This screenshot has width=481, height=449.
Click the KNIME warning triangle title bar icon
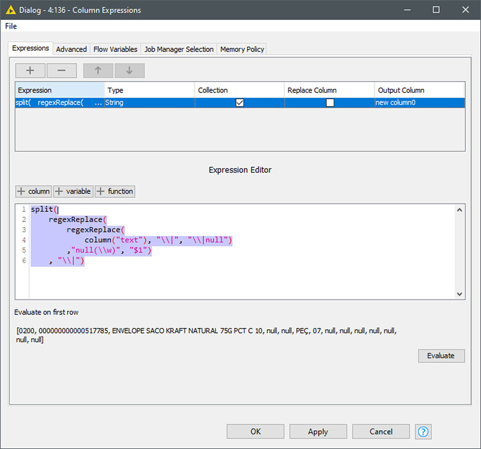[10, 9]
